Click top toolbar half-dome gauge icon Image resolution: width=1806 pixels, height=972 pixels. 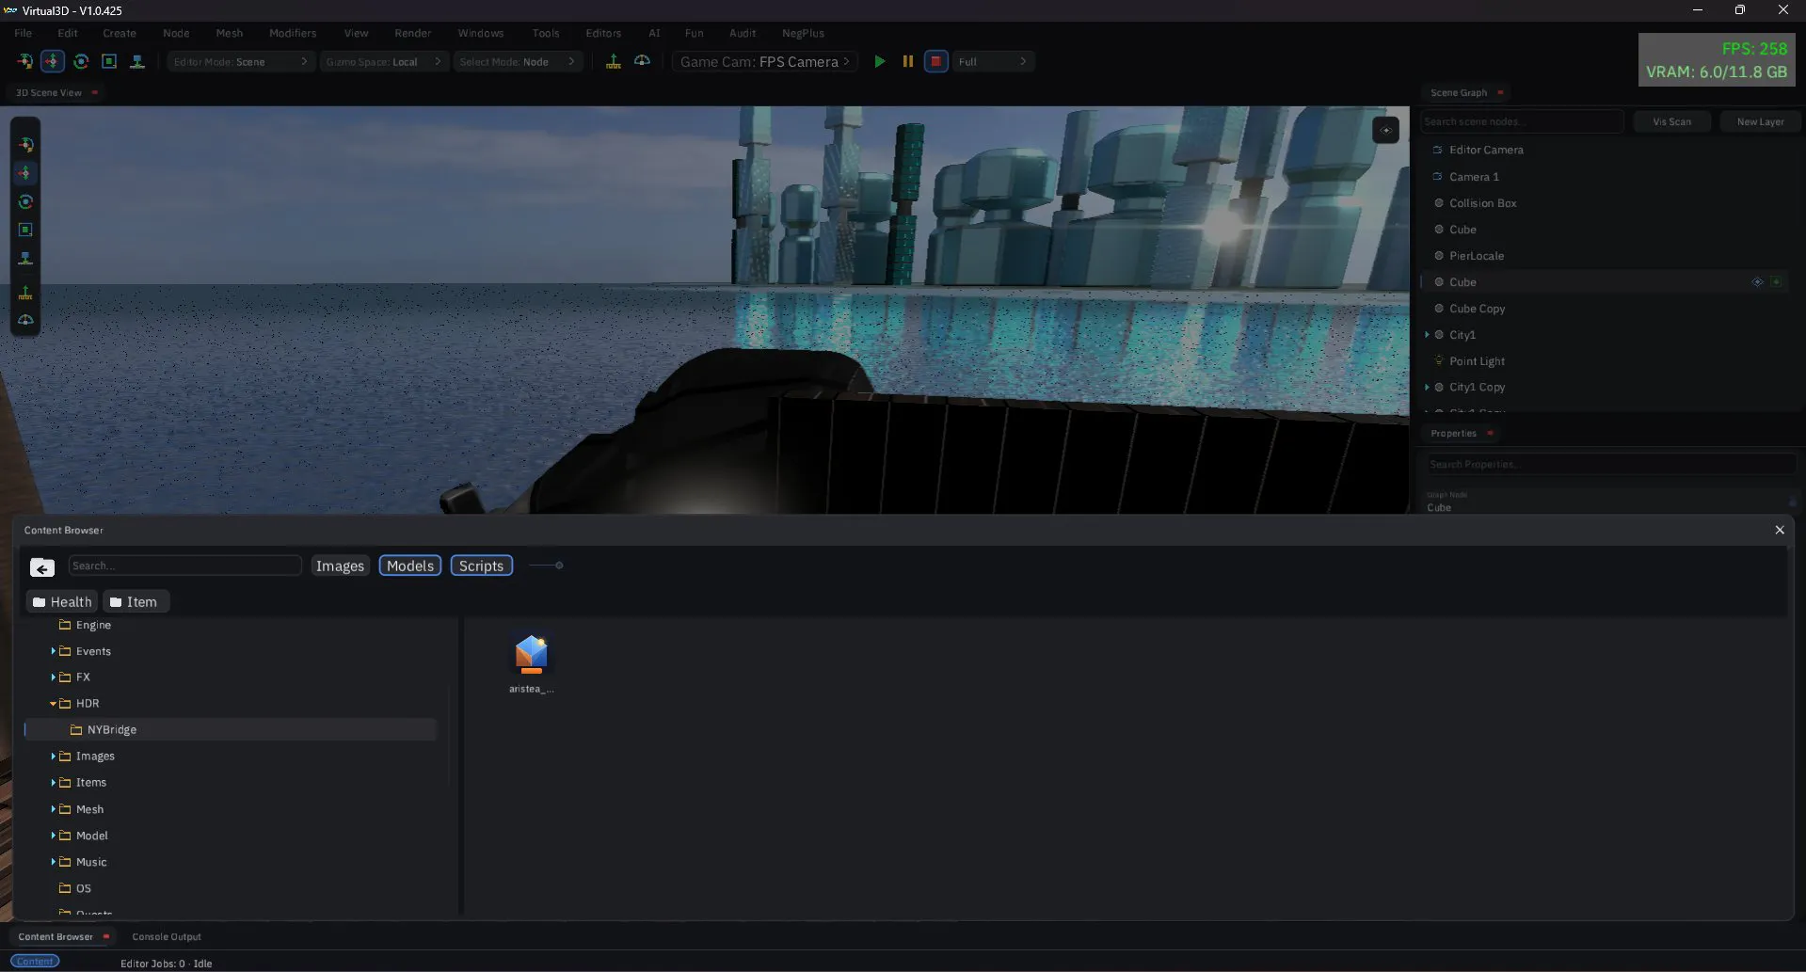(x=642, y=61)
